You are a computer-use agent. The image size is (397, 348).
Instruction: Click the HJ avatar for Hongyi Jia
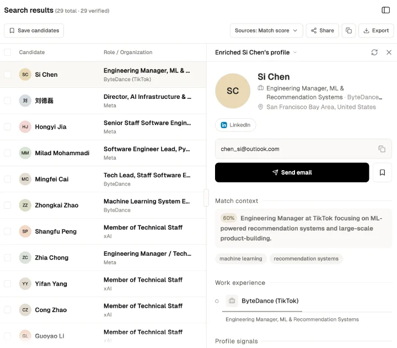pos(25,127)
